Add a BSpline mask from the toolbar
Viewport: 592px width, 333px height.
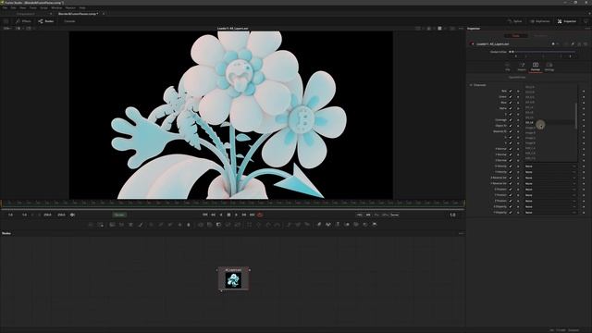[277, 225]
